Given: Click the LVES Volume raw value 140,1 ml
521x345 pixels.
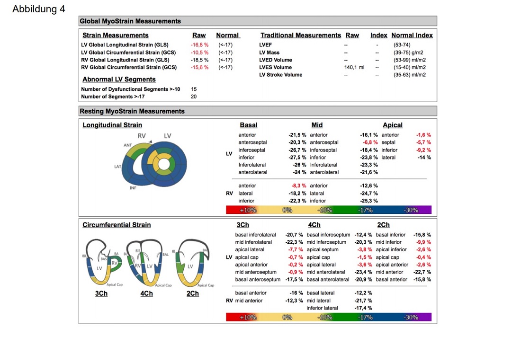Looking at the screenshot, I should [x=354, y=67].
